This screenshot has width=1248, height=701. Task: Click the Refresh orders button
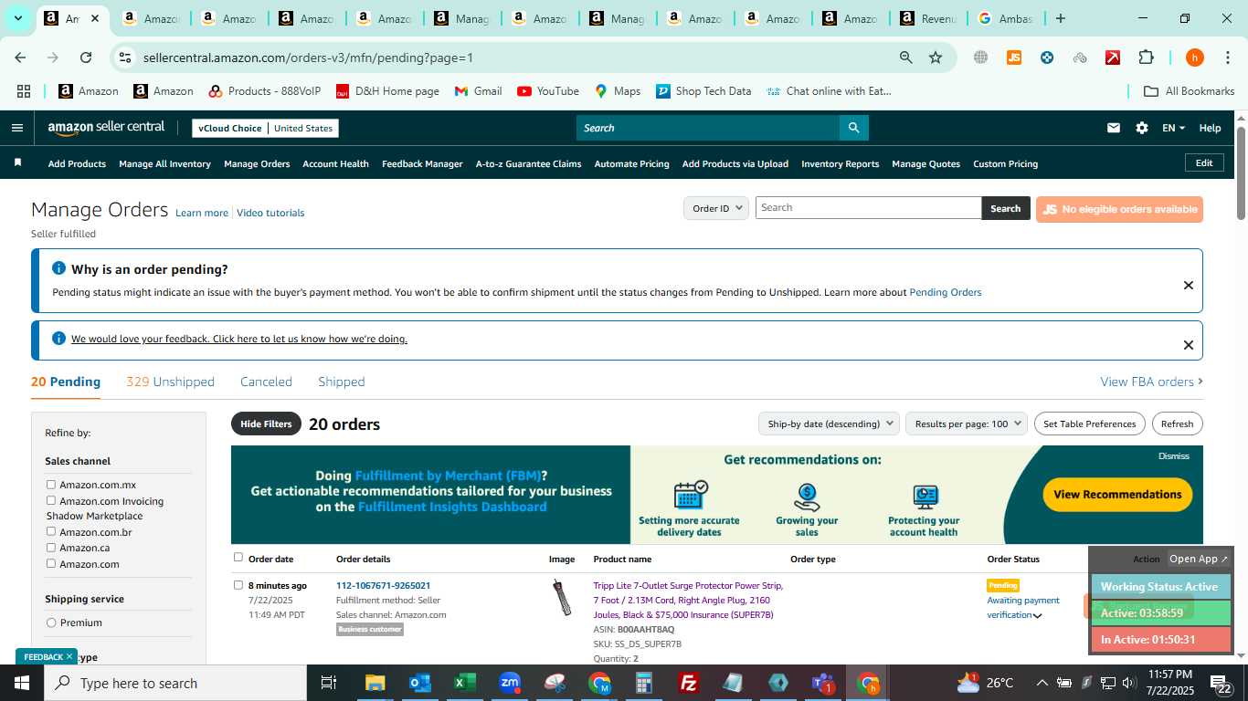tap(1177, 424)
